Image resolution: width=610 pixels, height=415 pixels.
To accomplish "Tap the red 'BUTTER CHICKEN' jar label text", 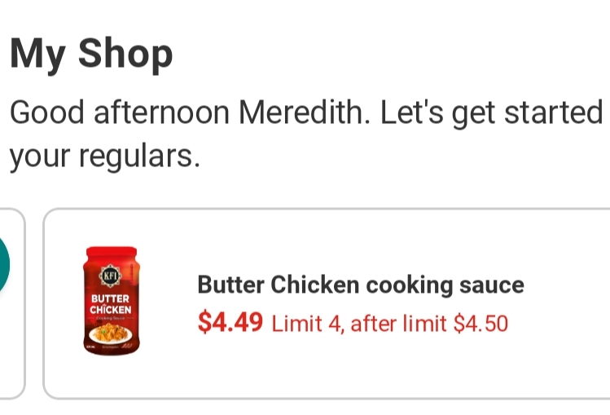I will pyautogui.click(x=111, y=305).
